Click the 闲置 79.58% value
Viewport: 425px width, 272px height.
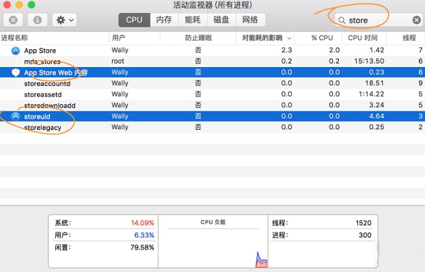coord(142,247)
